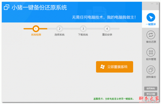Image resolution: width=161 pixels, height=104 pixels.
Task: Select step 3 circle 下载系统
Action: point(83,29)
